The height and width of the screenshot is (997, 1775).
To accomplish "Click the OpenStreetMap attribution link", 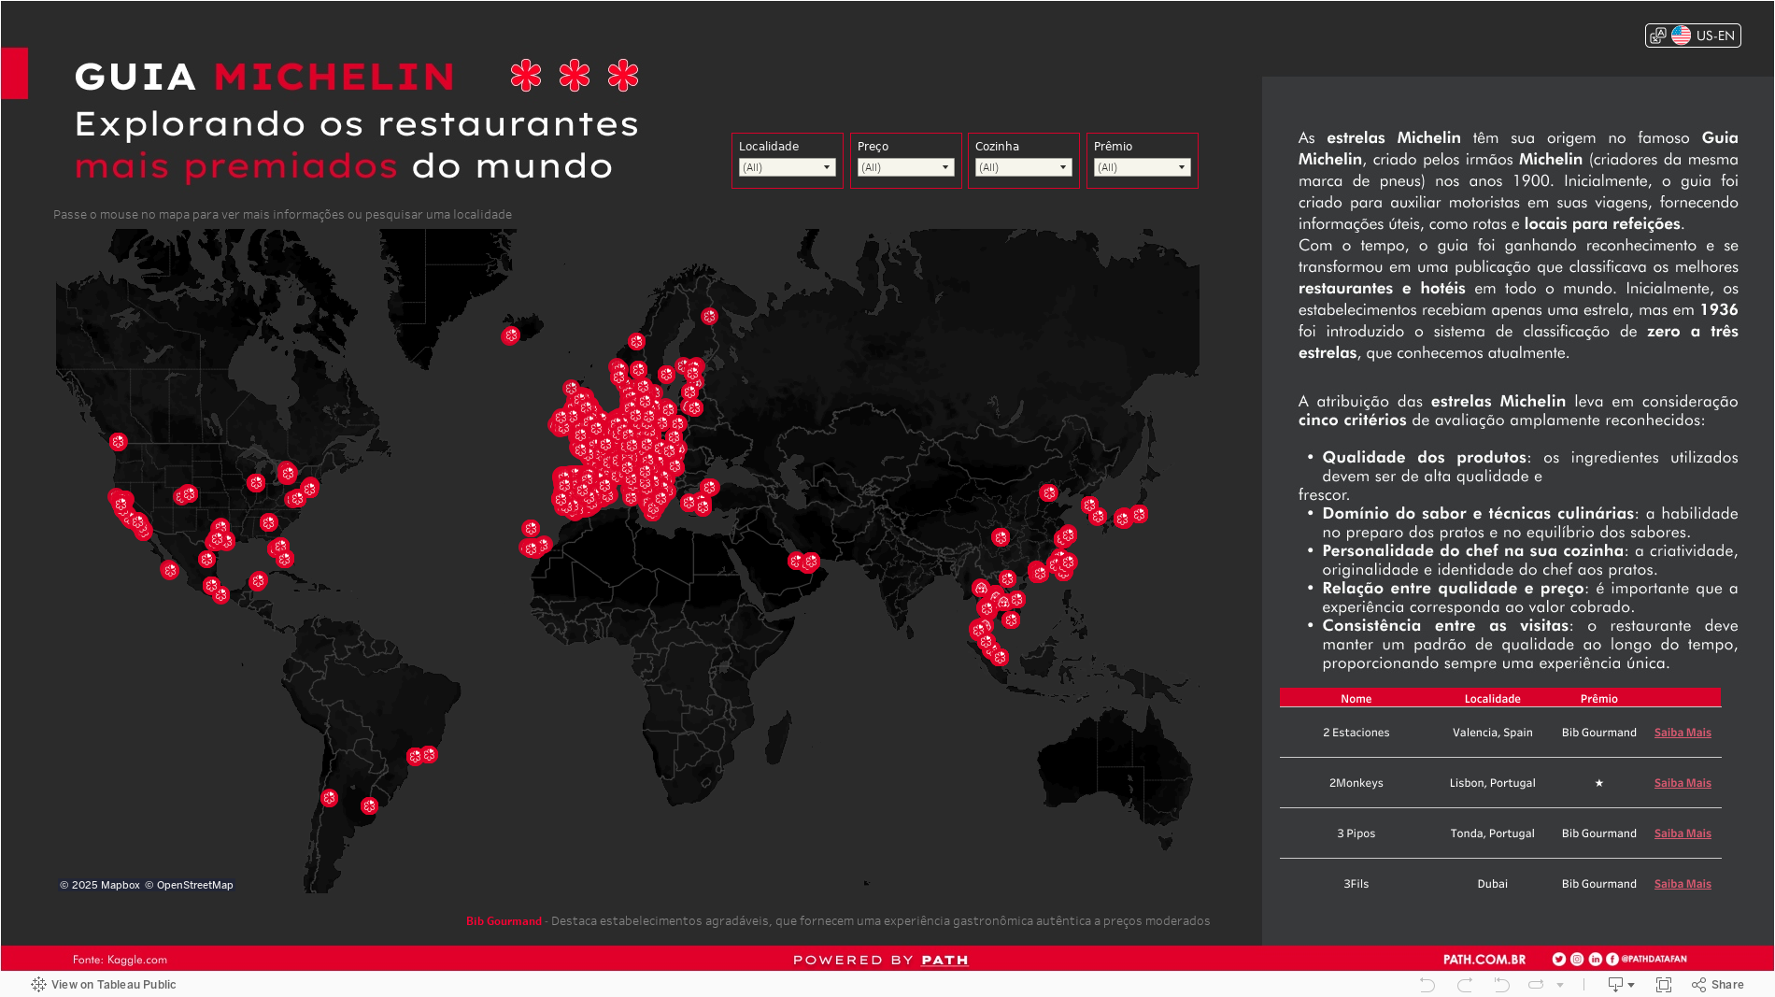I will [189, 885].
